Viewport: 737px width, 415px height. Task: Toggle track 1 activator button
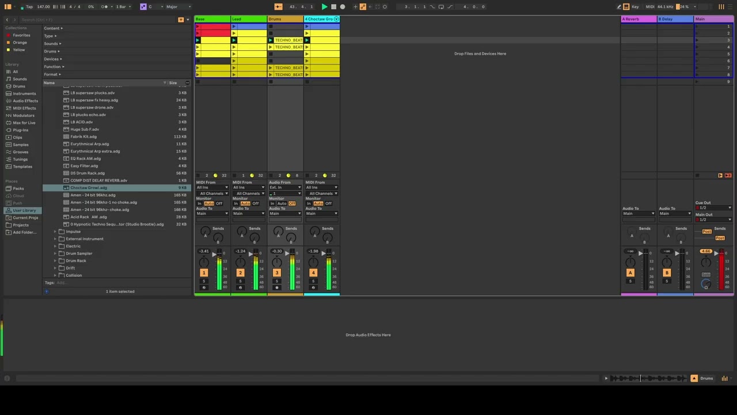pos(204,273)
